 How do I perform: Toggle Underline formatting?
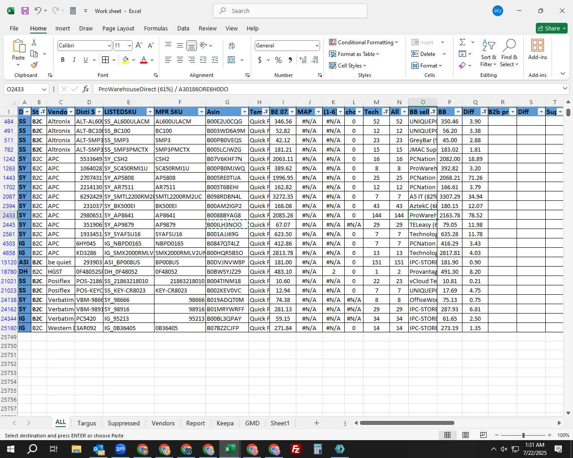(86, 60)
